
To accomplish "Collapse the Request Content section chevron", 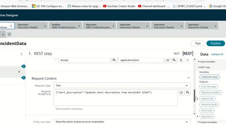I will tap(188, 78).
